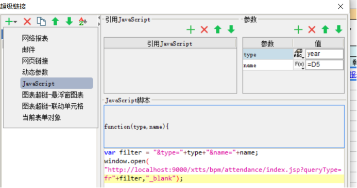The height and width of the screenshot is (188, 357).
Task: Place cursor on the window.open line
Action: tap(127, 161)
